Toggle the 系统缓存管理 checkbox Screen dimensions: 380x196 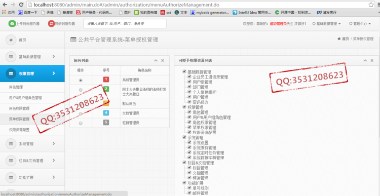[189, 147]
